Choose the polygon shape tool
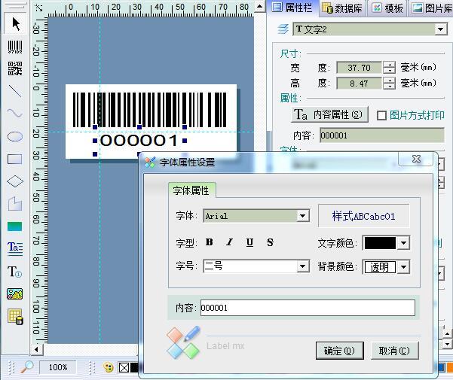Viewport: 453px width, 380px height. coord(15,204)
